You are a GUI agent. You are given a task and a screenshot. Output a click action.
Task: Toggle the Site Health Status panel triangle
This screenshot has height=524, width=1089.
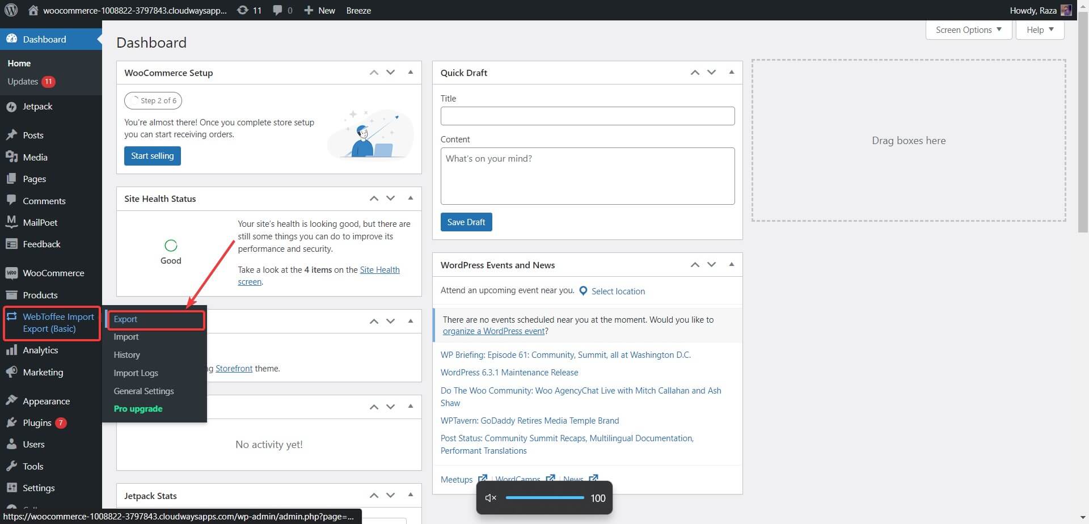(x=411, y=198)
